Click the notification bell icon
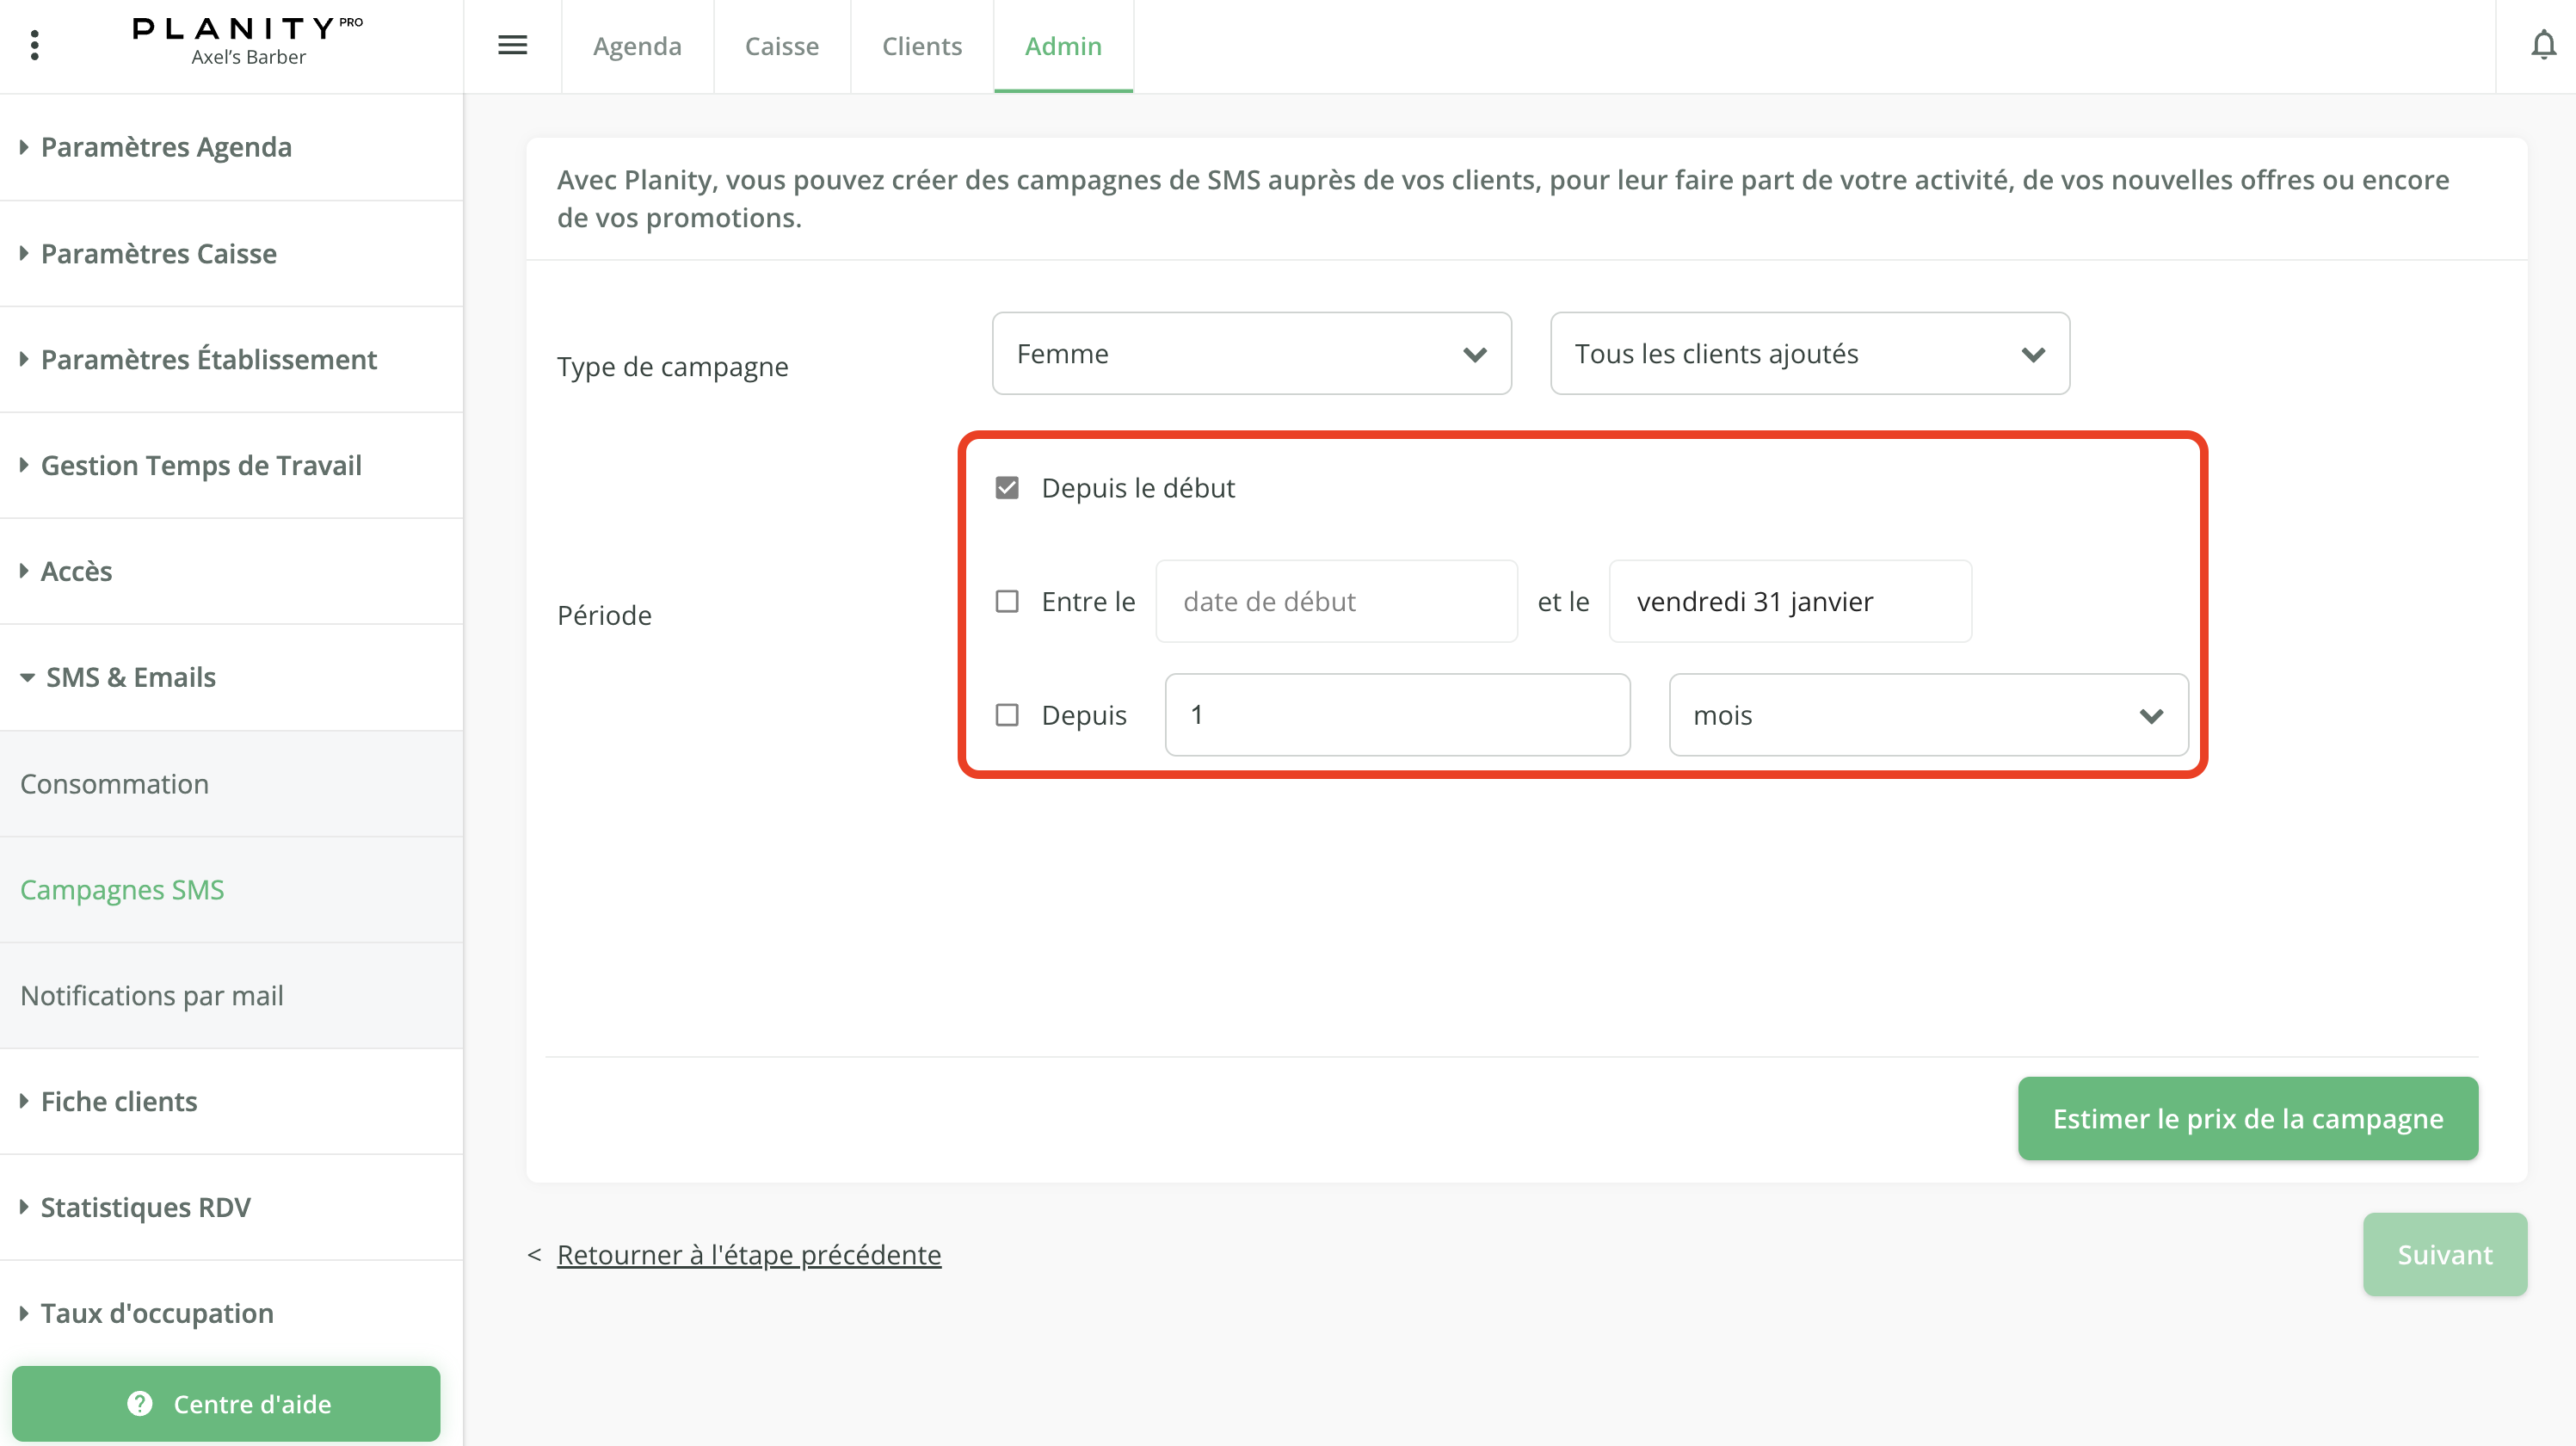2576x1446 pixels. [x=2543, y=45]
